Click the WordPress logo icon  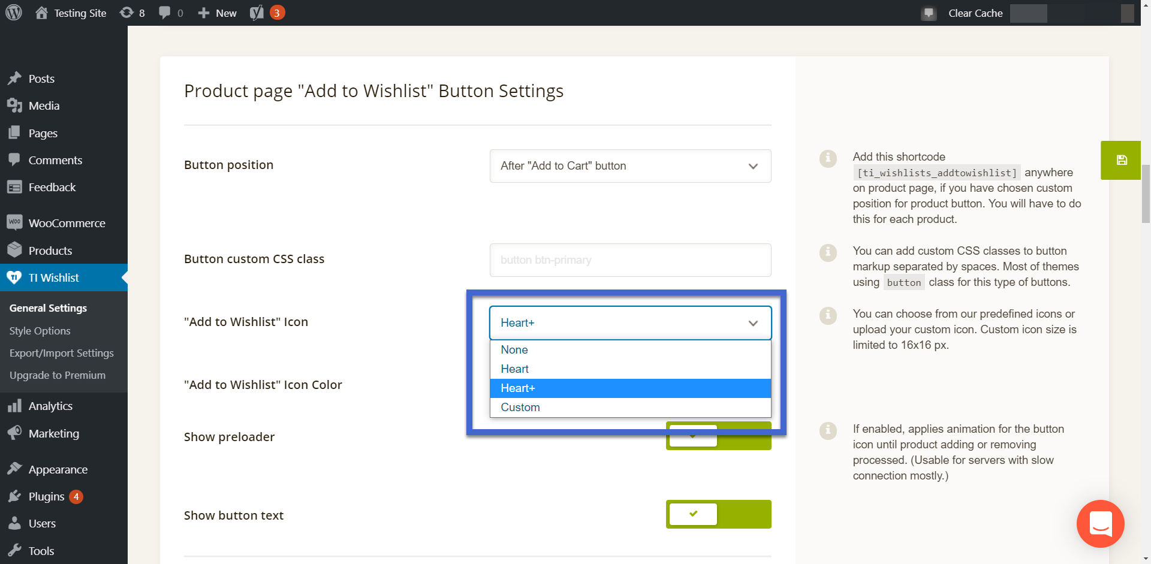[14, 13]
